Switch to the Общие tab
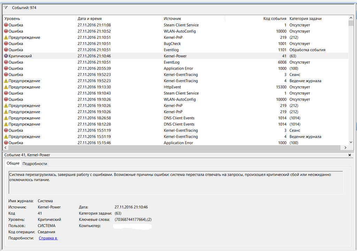The height and width of the screenshot is (251, 357). [13, 163]
